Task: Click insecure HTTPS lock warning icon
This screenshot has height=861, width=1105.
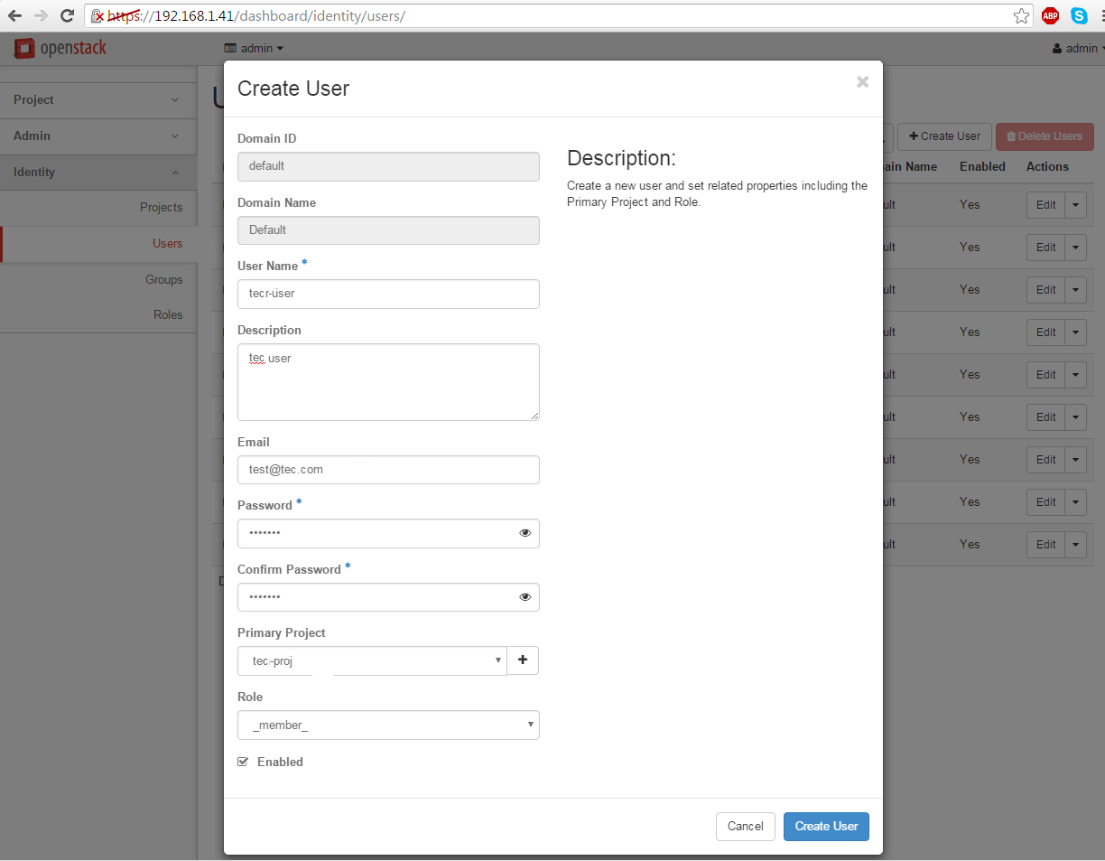Action: pyautogui.click(x=97, y=16)
